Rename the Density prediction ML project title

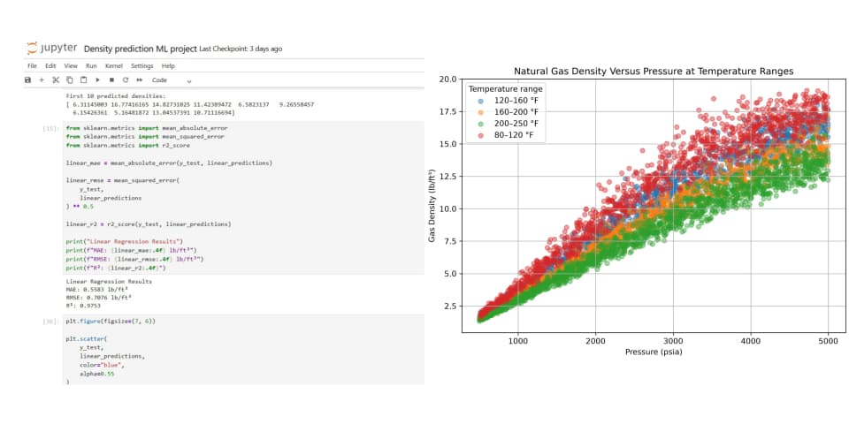pos(141,49)
